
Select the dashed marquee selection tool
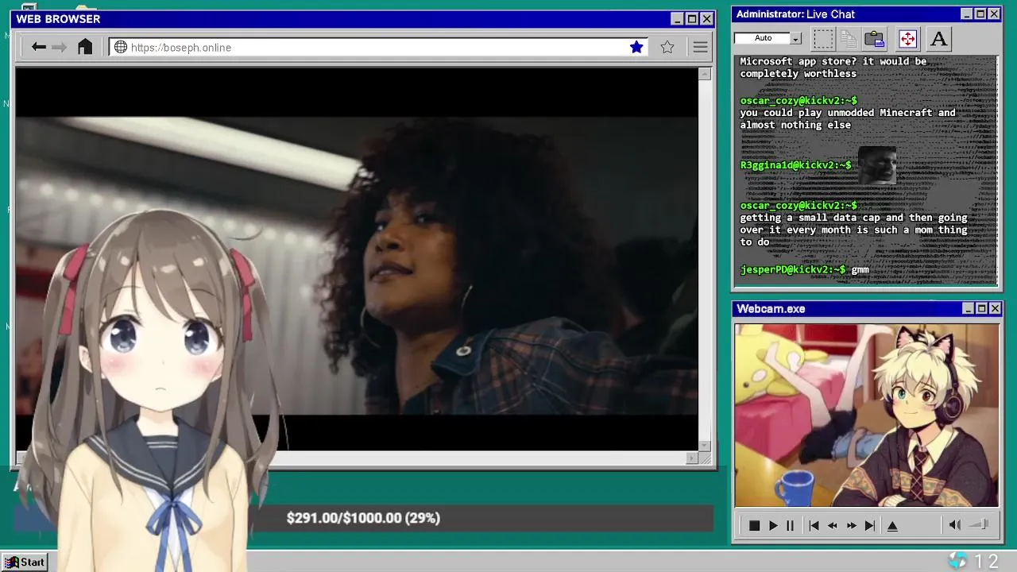[824, 38]
